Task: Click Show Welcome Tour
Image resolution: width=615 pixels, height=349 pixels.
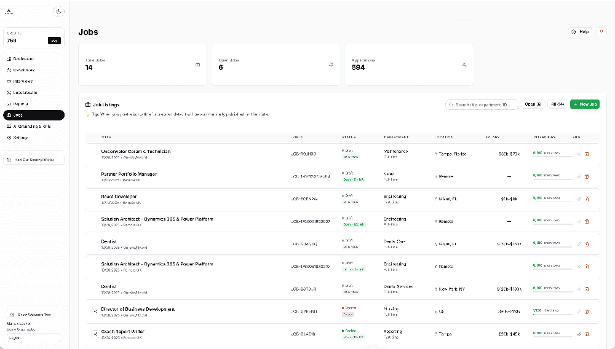Action: [34, 315]
